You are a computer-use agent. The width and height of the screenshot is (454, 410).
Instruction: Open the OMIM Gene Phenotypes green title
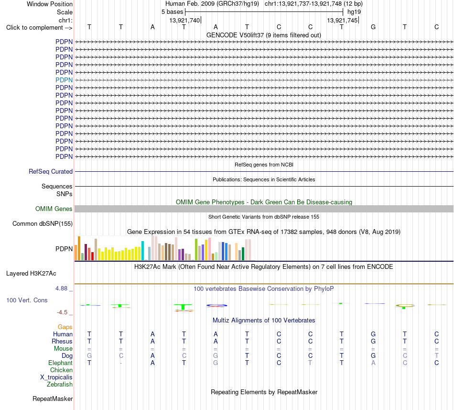tap(264, 202)
